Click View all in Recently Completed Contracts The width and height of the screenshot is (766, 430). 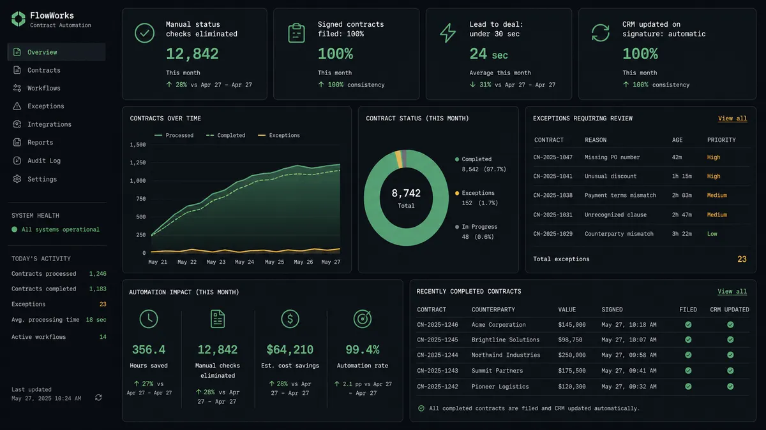(x=732, y=292)
